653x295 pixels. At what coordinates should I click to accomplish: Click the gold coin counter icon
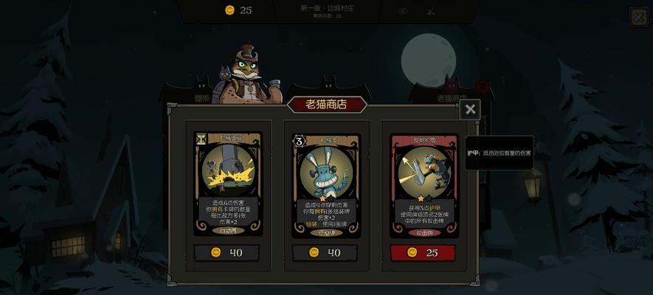pyautogui.click(x=229, y=10)
